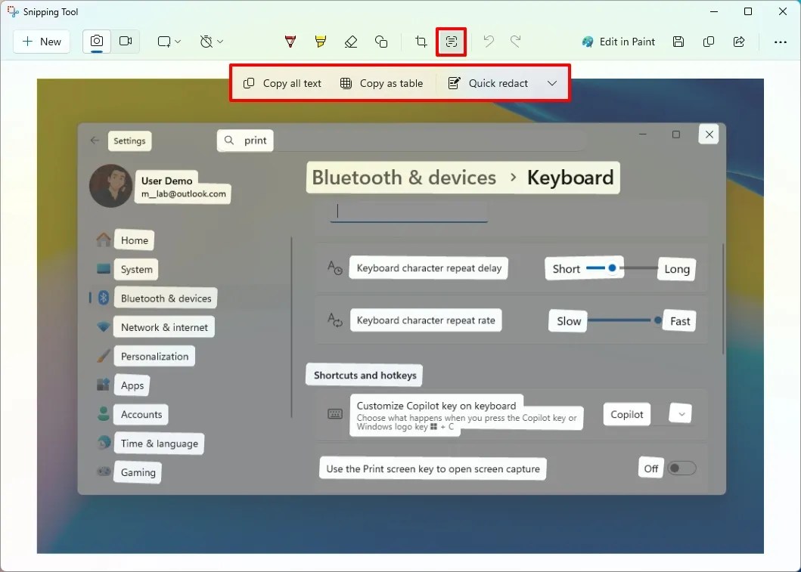The image size is (801, 572).
Task: Open snip with Edit in Paint
Action: pos(618,42)
